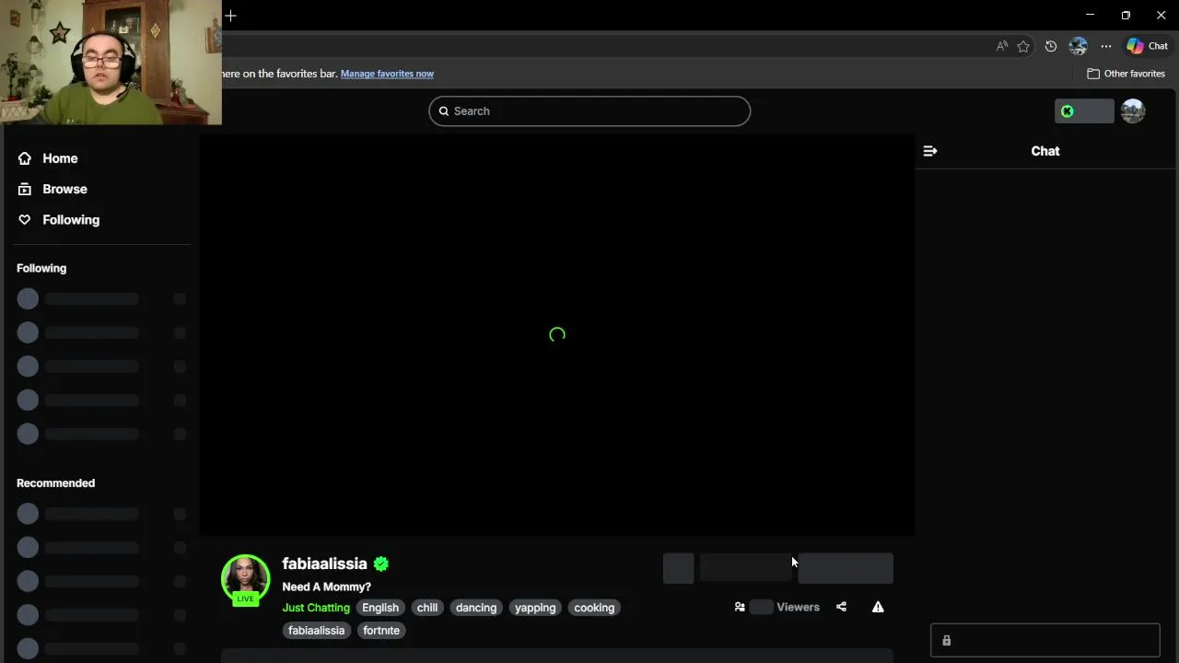Viewport: 1179px width, 663px height.
Task: Open the user profile avatar menu
Action: coord(1133,111)
